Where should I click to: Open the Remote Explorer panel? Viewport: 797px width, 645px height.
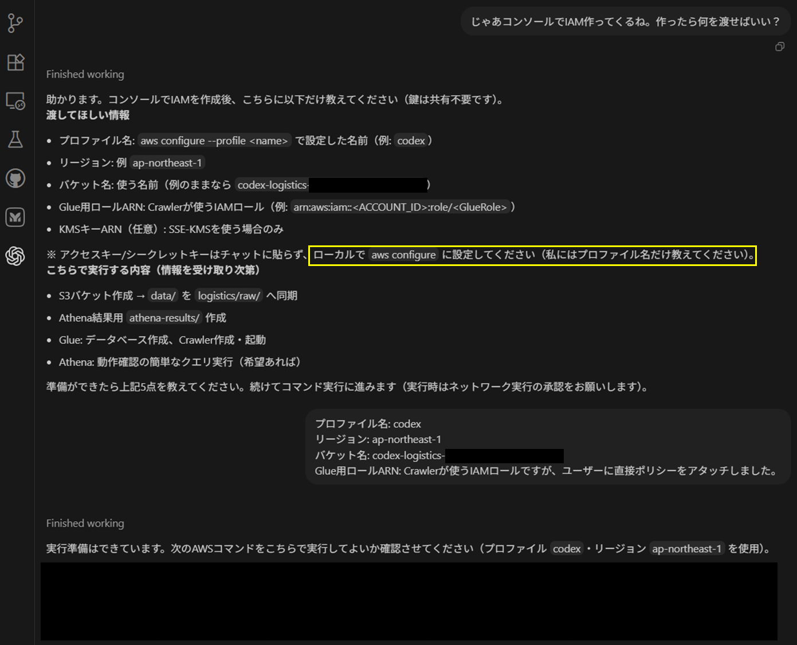(15, 102)
